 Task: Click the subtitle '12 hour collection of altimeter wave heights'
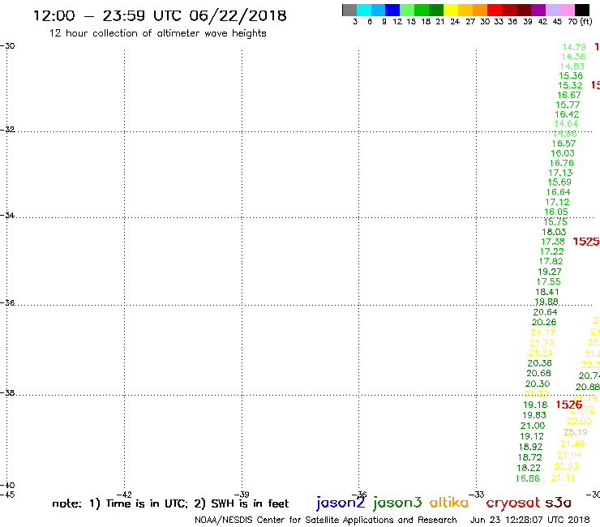(157, 34)
